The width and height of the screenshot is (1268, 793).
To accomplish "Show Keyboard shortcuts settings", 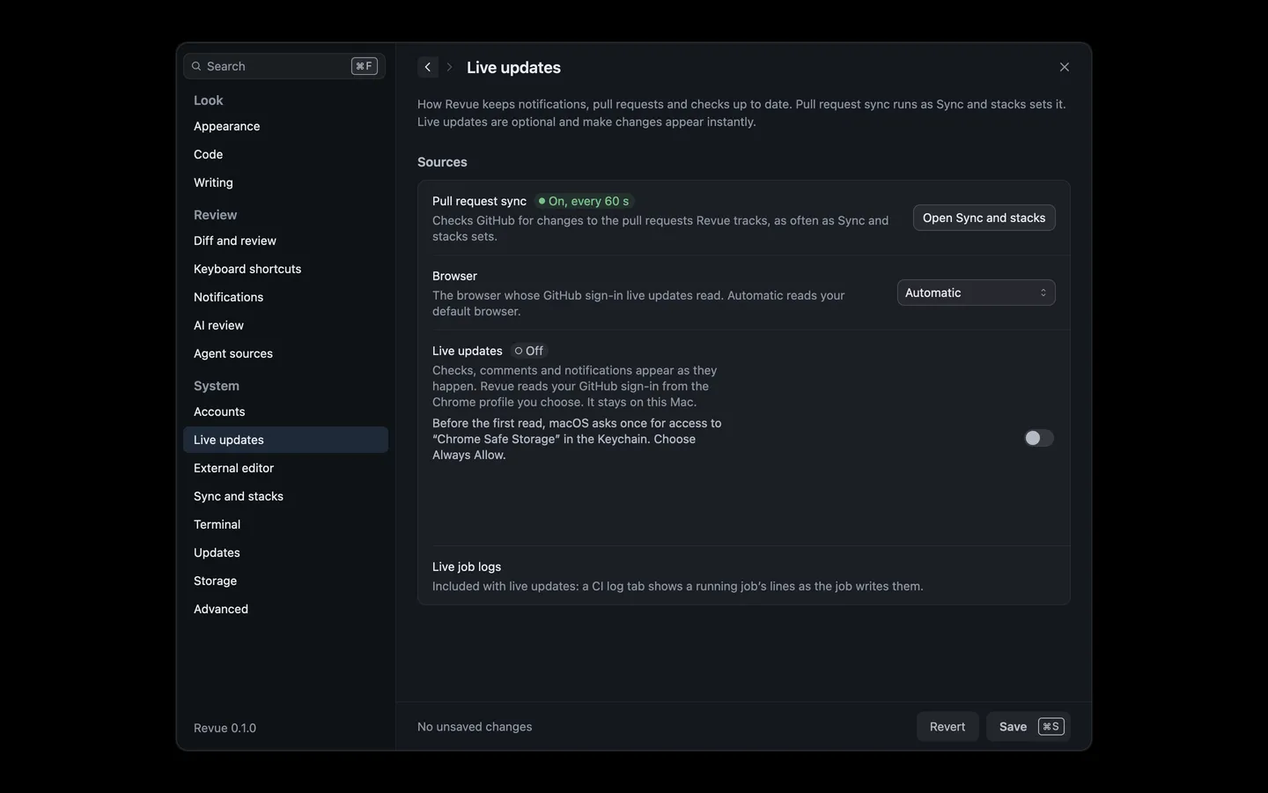I will (285, 269).
